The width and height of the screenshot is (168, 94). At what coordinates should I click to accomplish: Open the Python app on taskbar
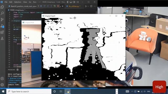point(68,91)
